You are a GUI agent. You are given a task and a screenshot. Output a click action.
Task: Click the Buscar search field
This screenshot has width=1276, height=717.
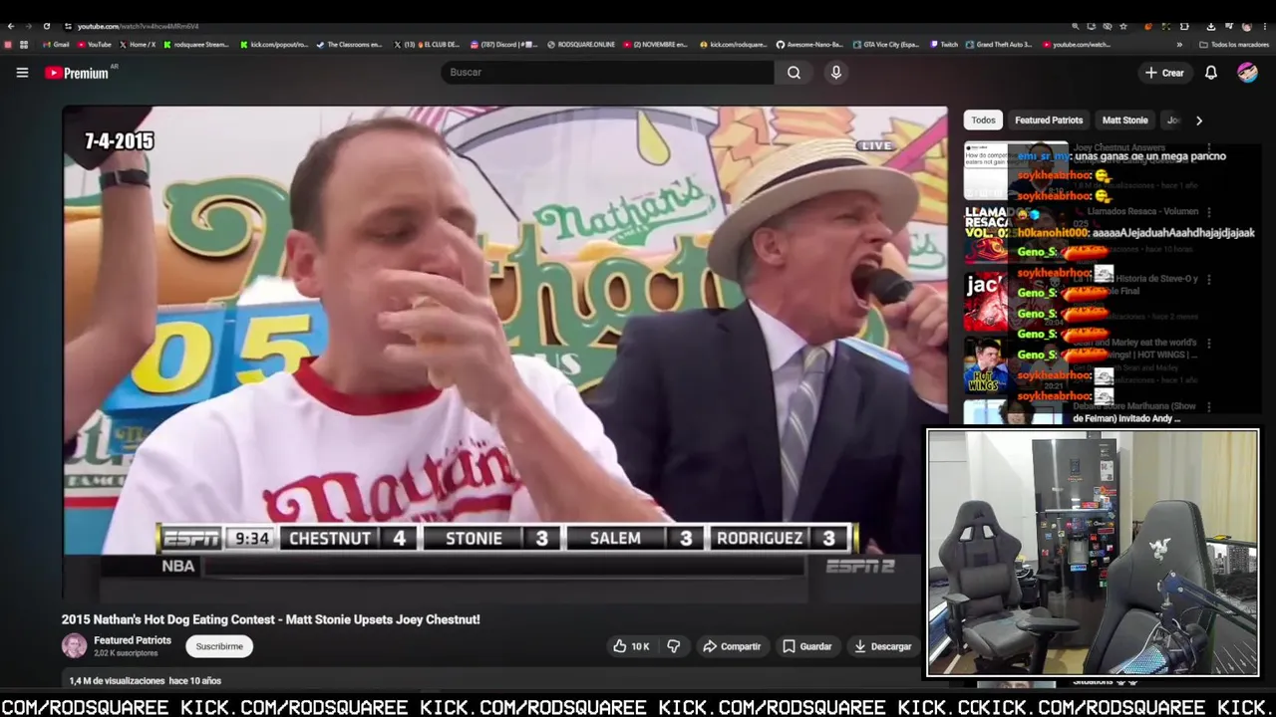(x=607, y=73)
